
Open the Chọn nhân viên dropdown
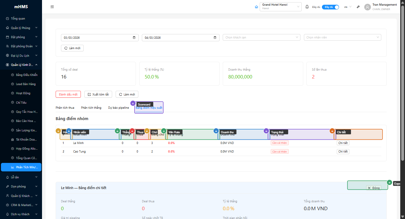pos(342,37)
